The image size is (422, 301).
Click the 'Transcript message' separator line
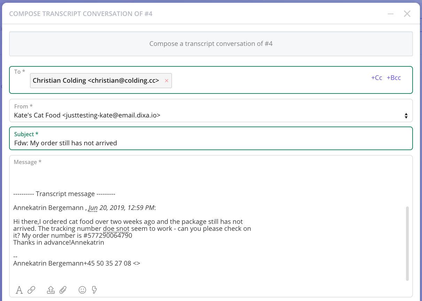point(64,194)
